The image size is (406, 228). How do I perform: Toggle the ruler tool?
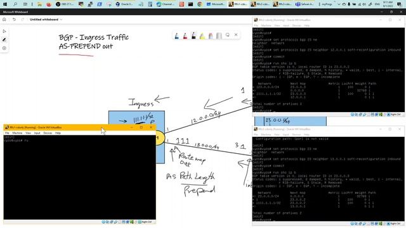coord(219,35)
